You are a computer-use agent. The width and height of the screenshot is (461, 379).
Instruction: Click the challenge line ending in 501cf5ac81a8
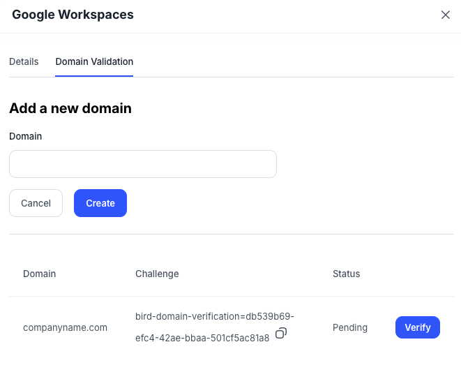pos(202,339)
